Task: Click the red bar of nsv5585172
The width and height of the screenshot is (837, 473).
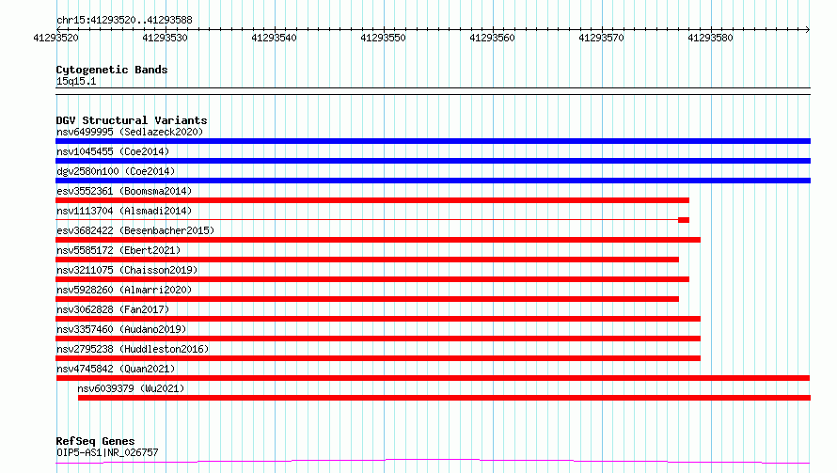Action: (x=368, y=260)
